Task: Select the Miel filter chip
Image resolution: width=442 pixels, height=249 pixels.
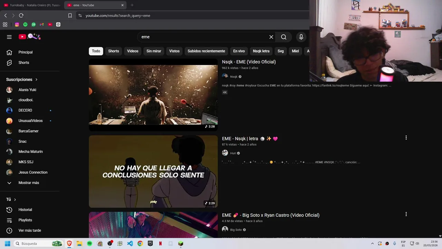Action: pyautogui.click(x=295, y=51)
